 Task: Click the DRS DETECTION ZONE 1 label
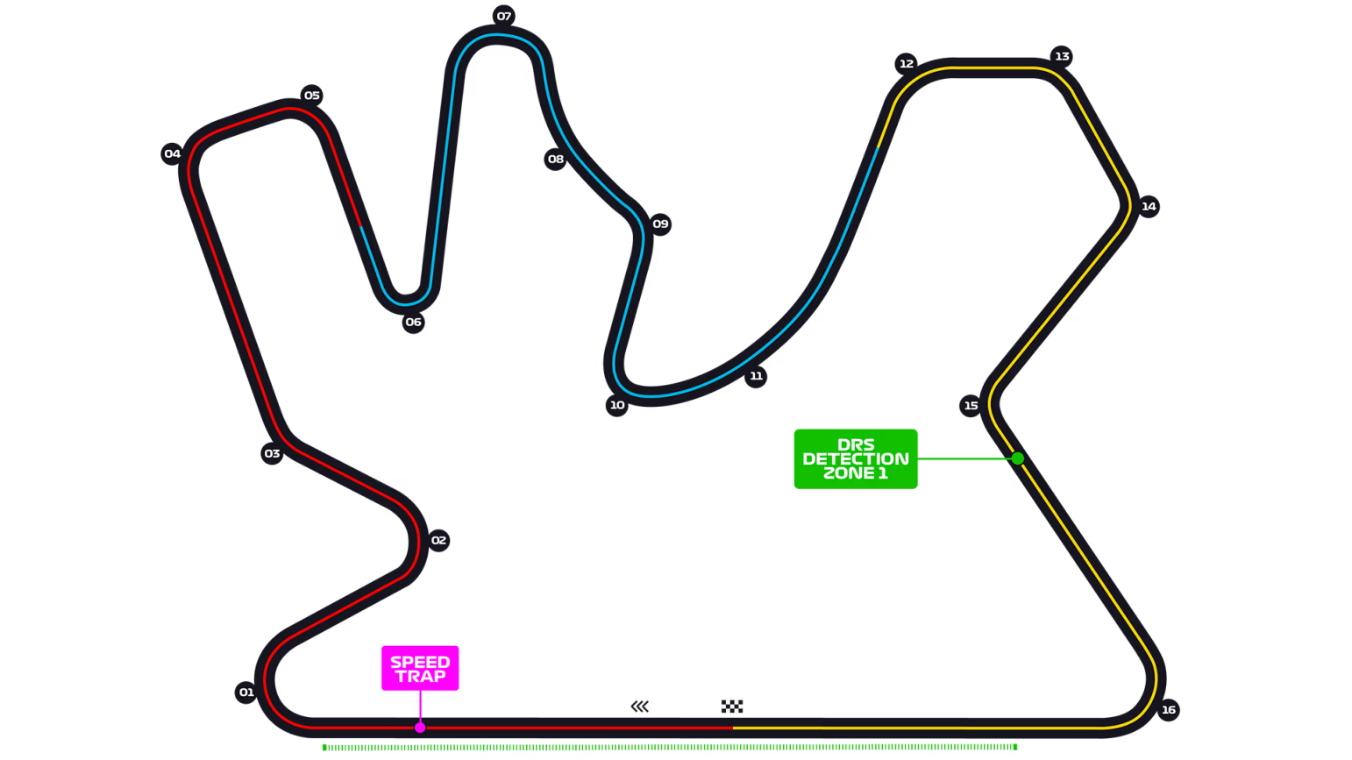(857, 458)
